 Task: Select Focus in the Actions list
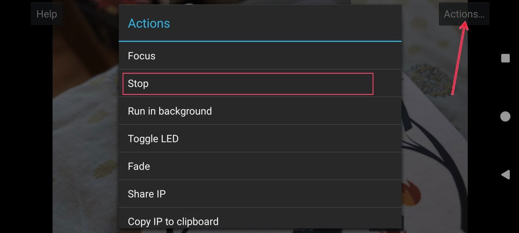point(260,56)
